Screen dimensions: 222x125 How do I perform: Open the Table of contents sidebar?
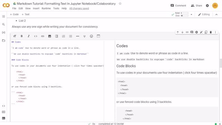point(3,16)
